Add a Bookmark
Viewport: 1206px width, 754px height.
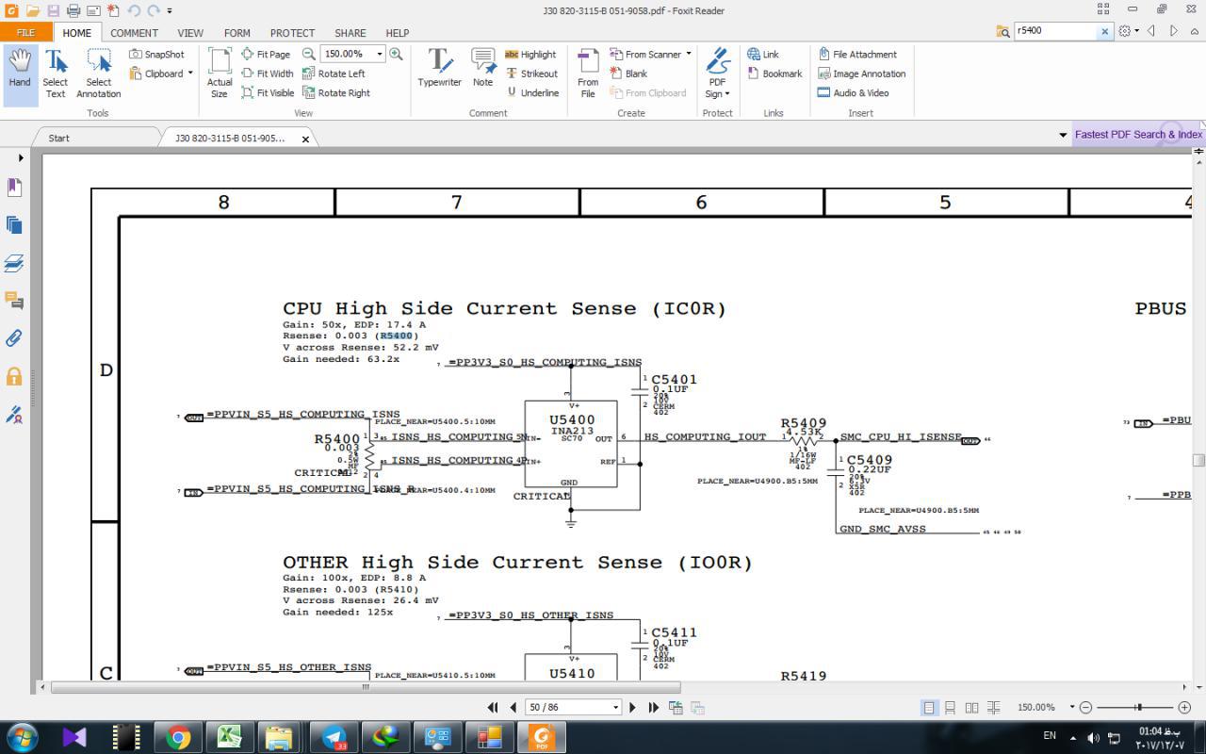[774, 74]
